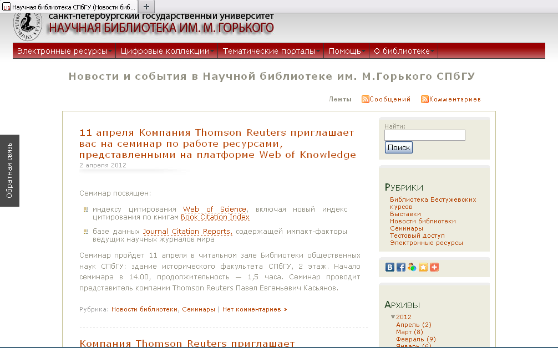
Task: Open Новости библиотеки rubric in sidebar
Action: (x=423, y=221)
